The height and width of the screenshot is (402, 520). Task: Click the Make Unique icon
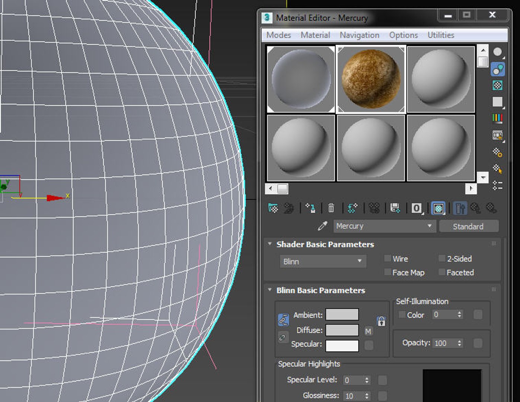click(374, 208)
